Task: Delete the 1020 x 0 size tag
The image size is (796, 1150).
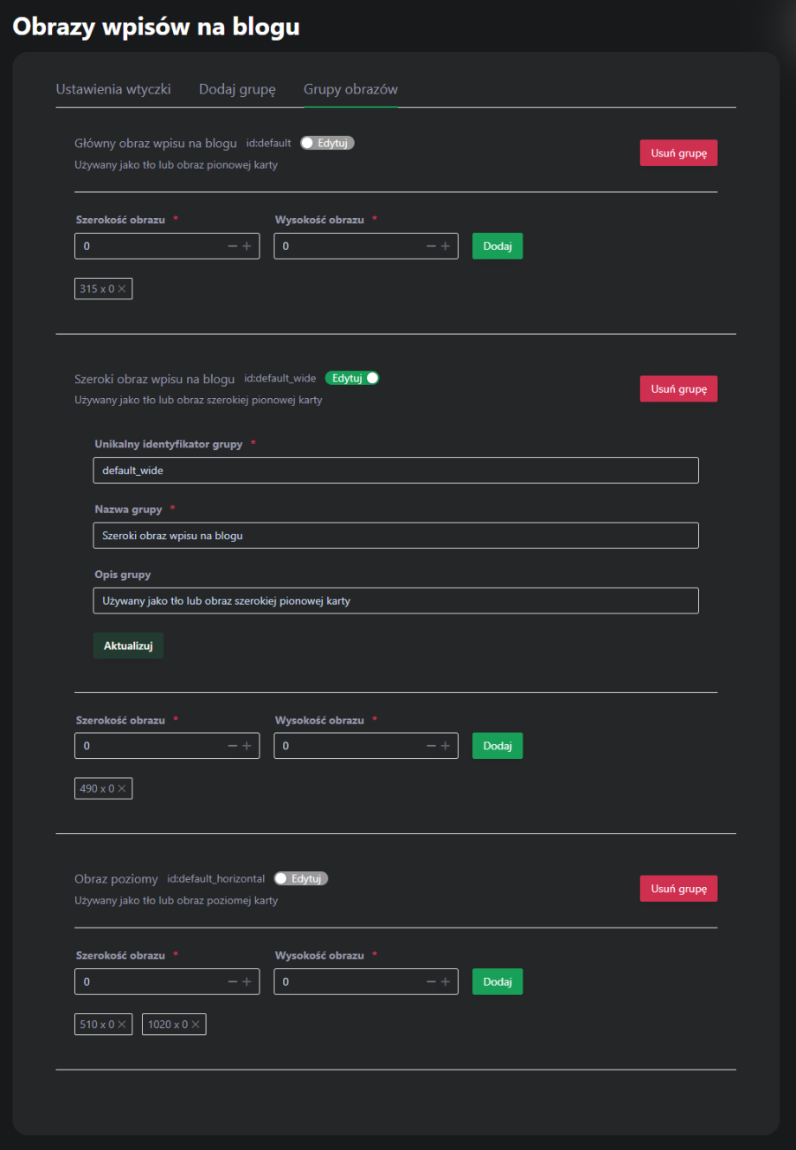Action: 196,1025
